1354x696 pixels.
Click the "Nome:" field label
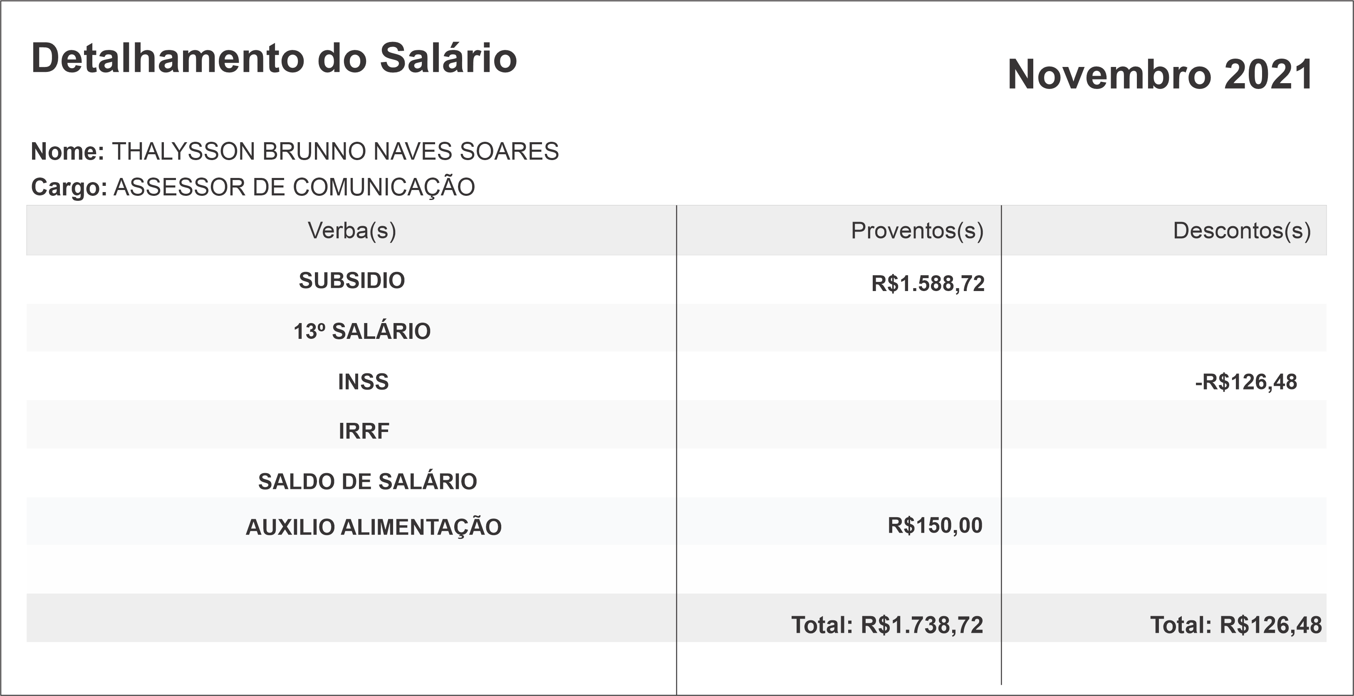[68, 151]
